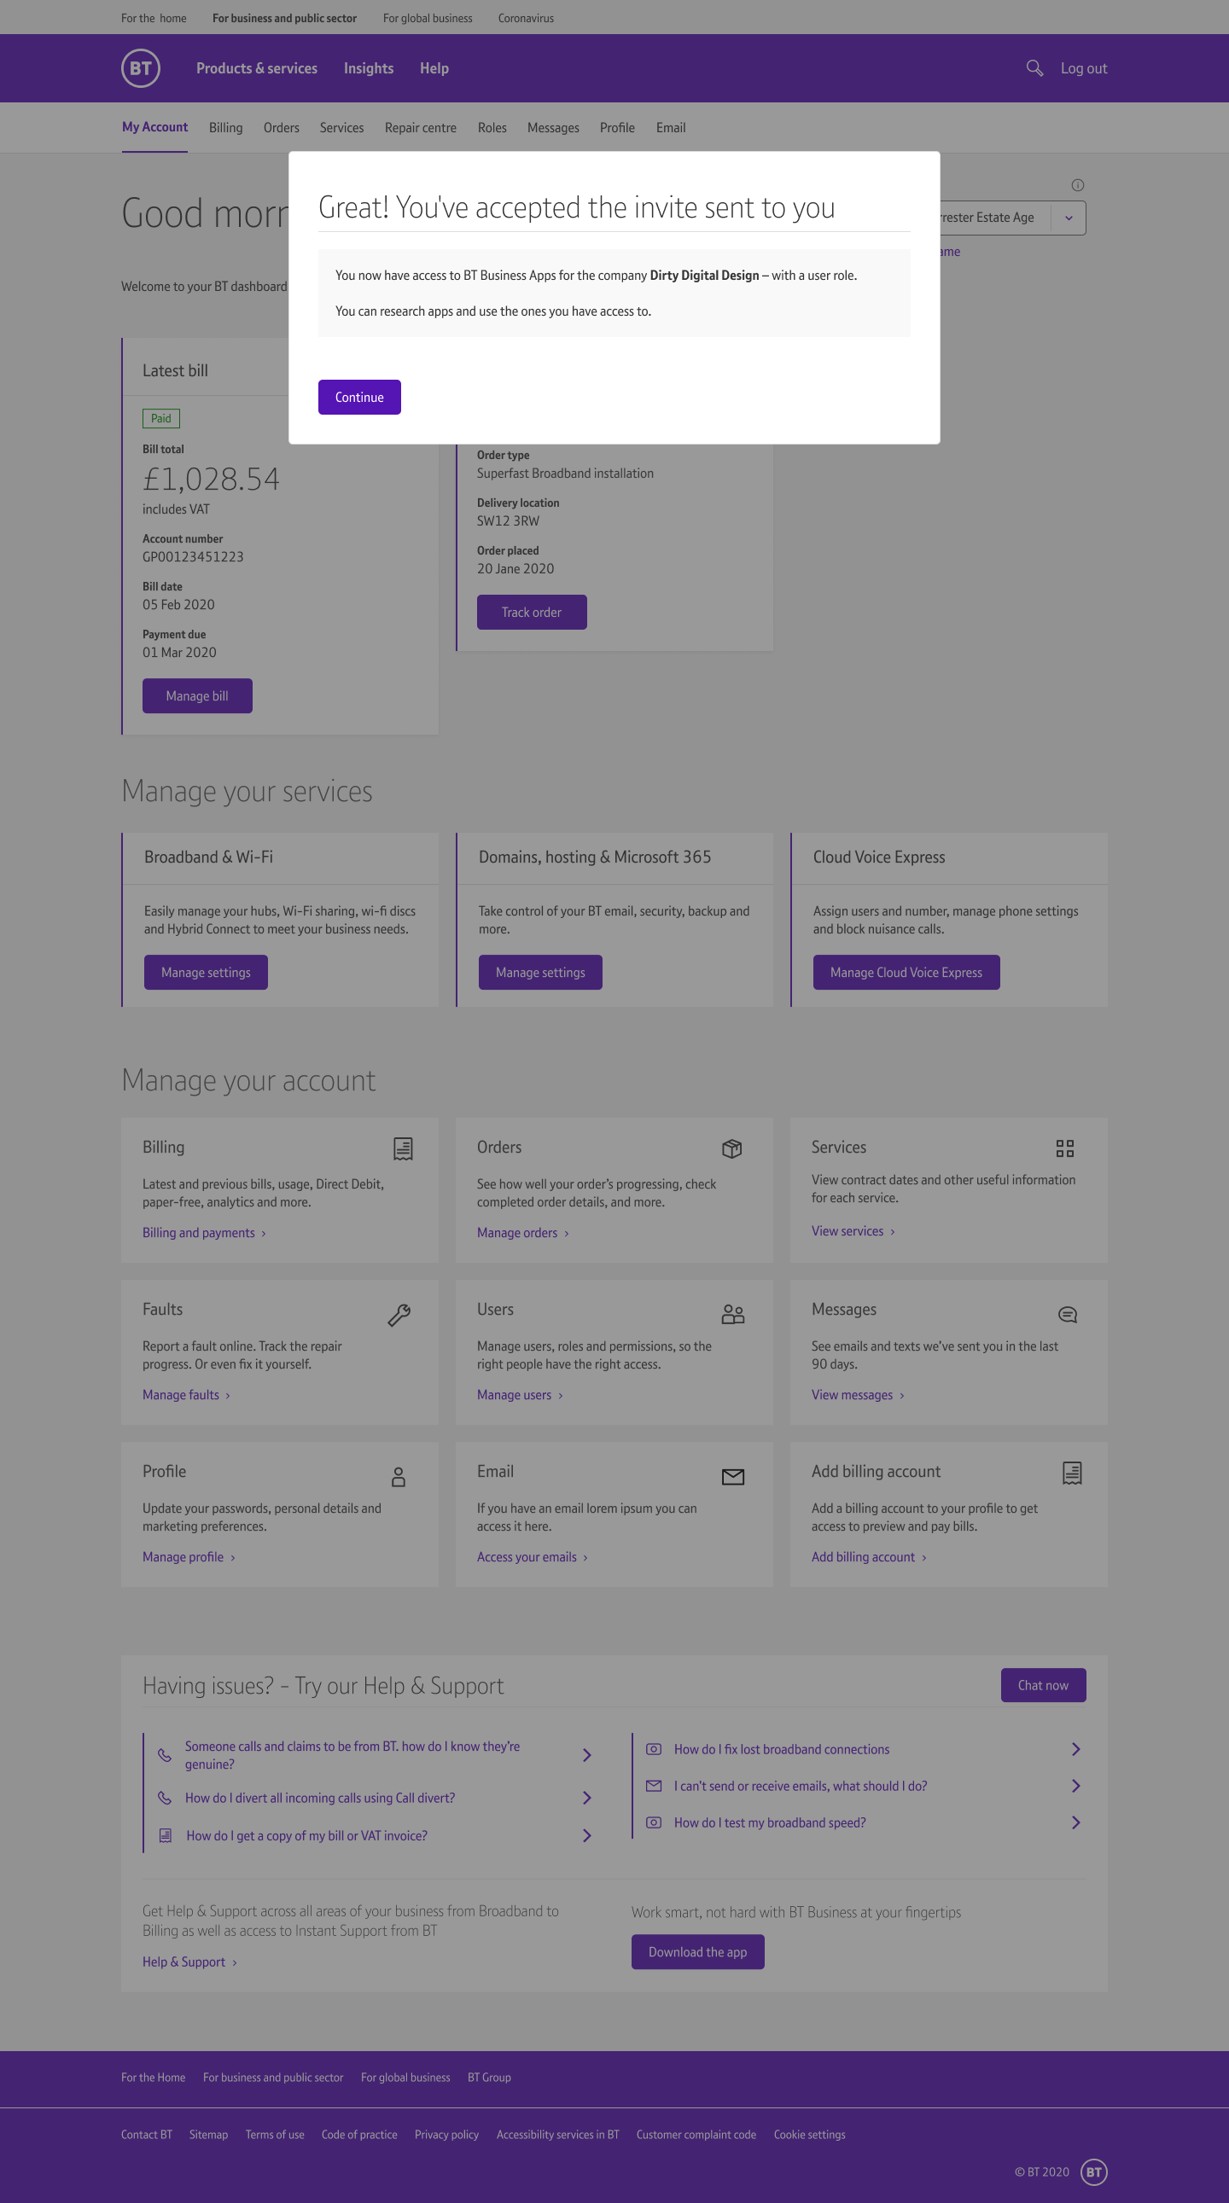Click the Paid status badge
Viewport: 1229px width, 2203px height.
click(160, 419)
